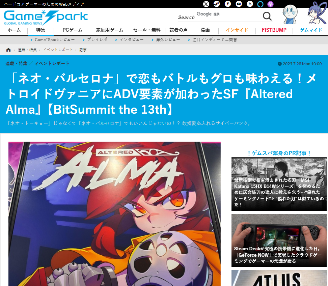The height and width of the screenshot is (286, 328).
Task: Go to プレイレポ submenu link
Action: pos(97,40)
